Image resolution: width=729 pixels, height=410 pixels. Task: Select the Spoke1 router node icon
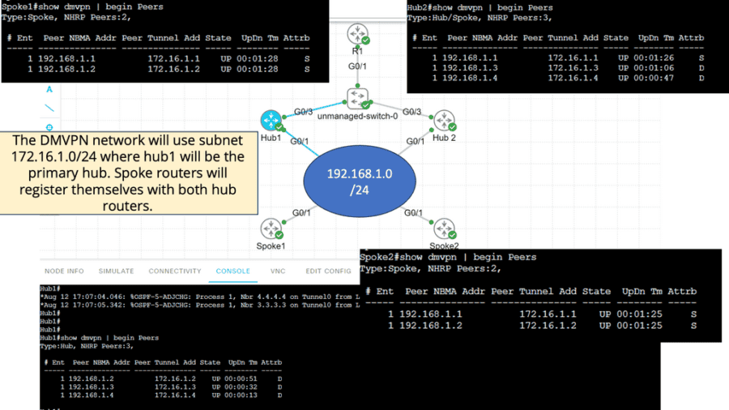click(x=271, y=228)
